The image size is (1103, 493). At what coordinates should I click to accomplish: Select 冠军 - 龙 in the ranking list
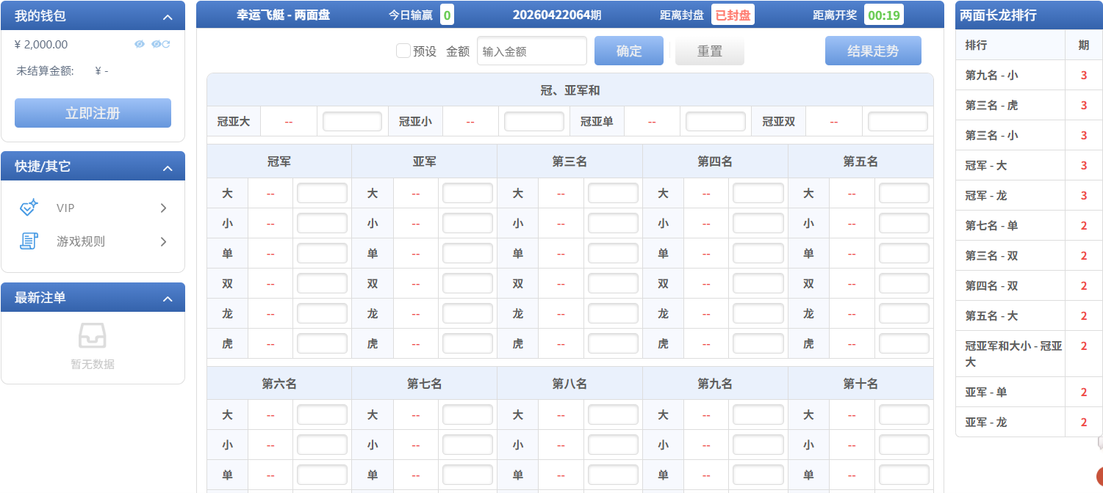[x=985, y=196]
